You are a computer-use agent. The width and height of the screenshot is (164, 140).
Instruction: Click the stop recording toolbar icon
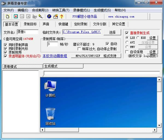tap(28, 17)
